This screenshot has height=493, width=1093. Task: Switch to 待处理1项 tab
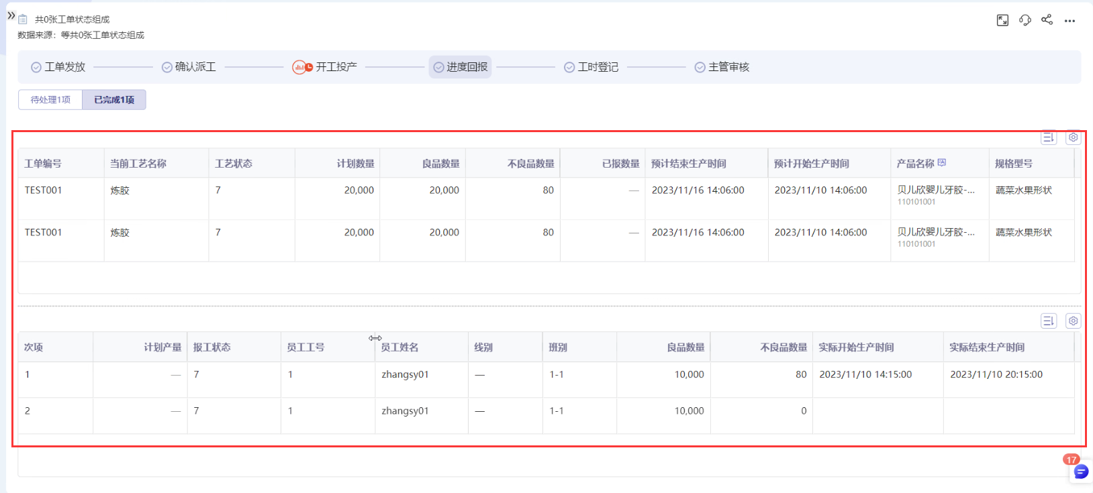pyautogui.click(x=50, y=100)
